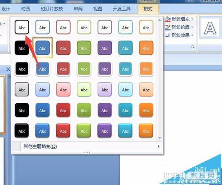Choose the purple fill Abc style in second row

pos(105,48)
